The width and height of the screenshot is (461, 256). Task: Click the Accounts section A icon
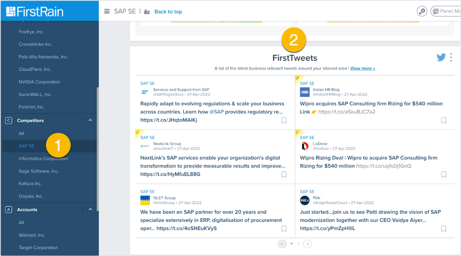pos(9,210)
